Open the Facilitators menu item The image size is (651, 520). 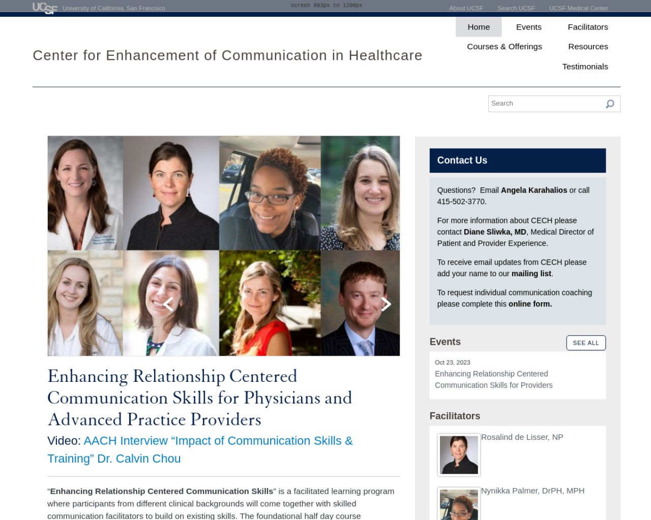coord(587,27)
